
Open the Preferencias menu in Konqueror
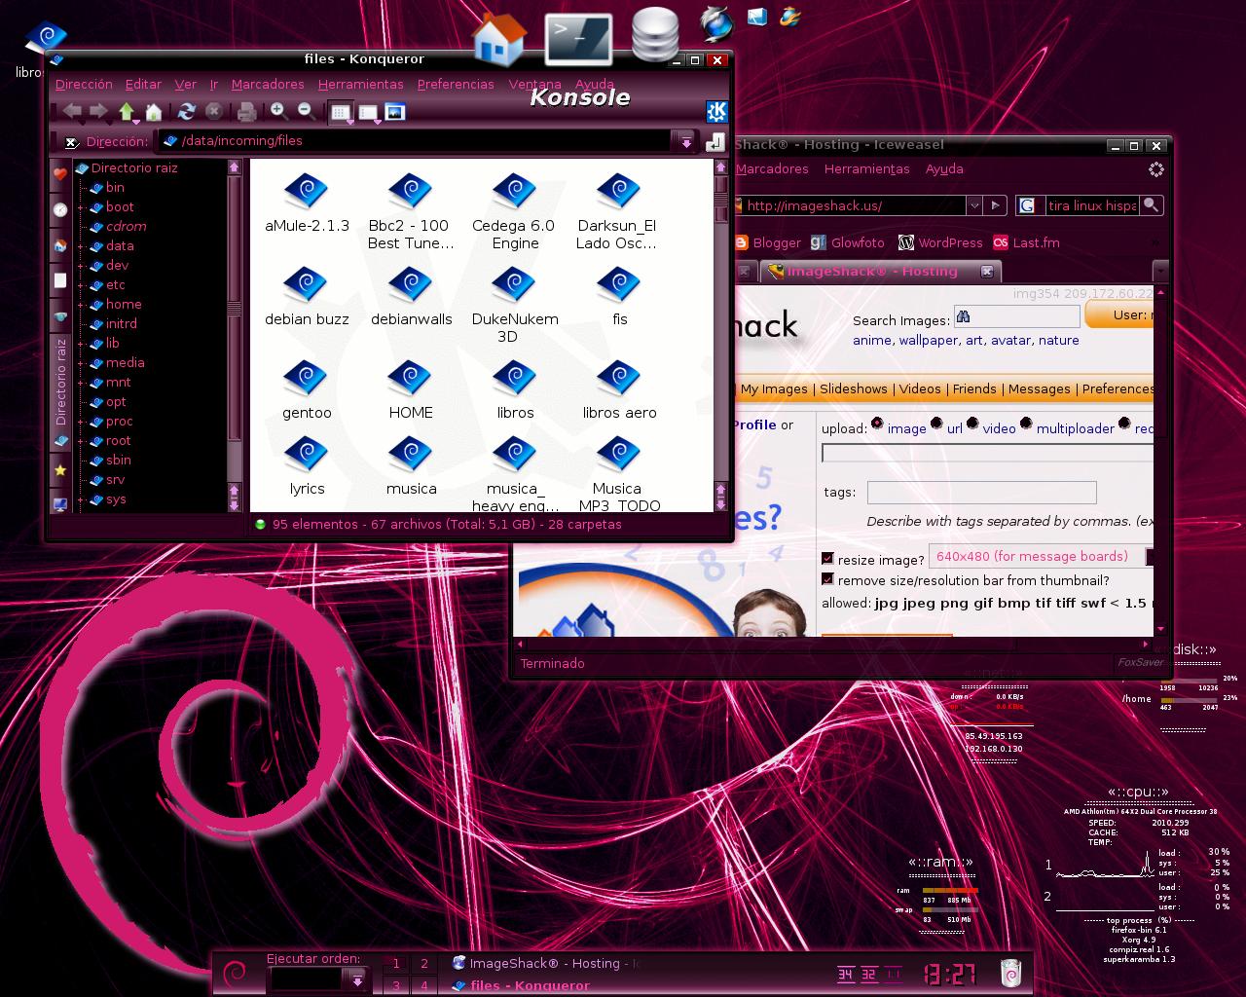coord(456,84)
